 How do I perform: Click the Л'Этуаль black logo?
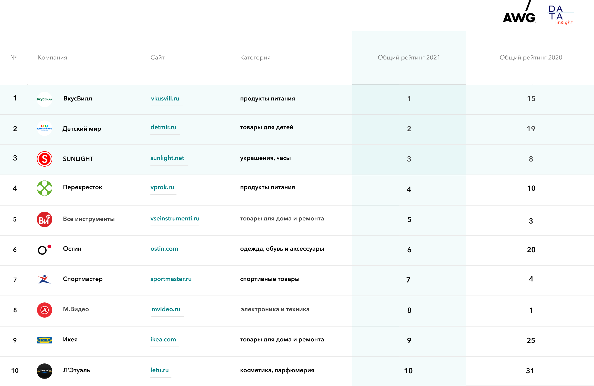tap(45, 371)
